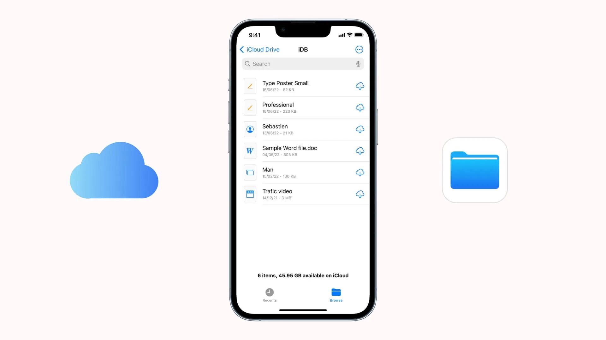Tap the download icon for Professional

pyautogui.click(x=359, y=108)
